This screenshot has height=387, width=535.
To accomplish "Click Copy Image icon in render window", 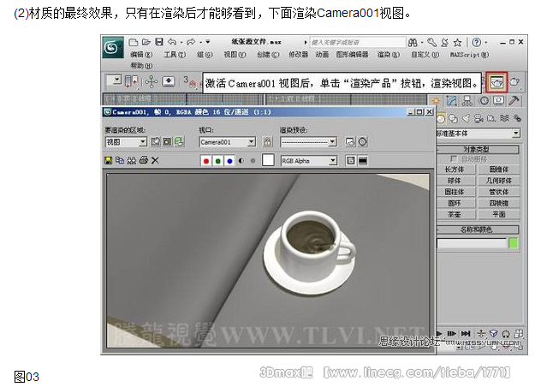I will (120, 160).
